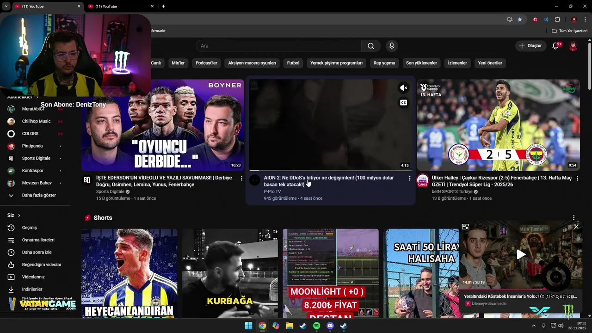This screenshot has height=333, width=592.
Task: Select the 'Rap yapma' filter chip
Action: click(384, 63)
